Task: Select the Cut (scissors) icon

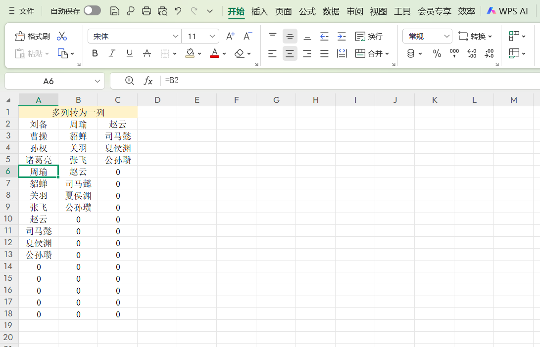Action: pyautogui.click(x=61, y=36)
